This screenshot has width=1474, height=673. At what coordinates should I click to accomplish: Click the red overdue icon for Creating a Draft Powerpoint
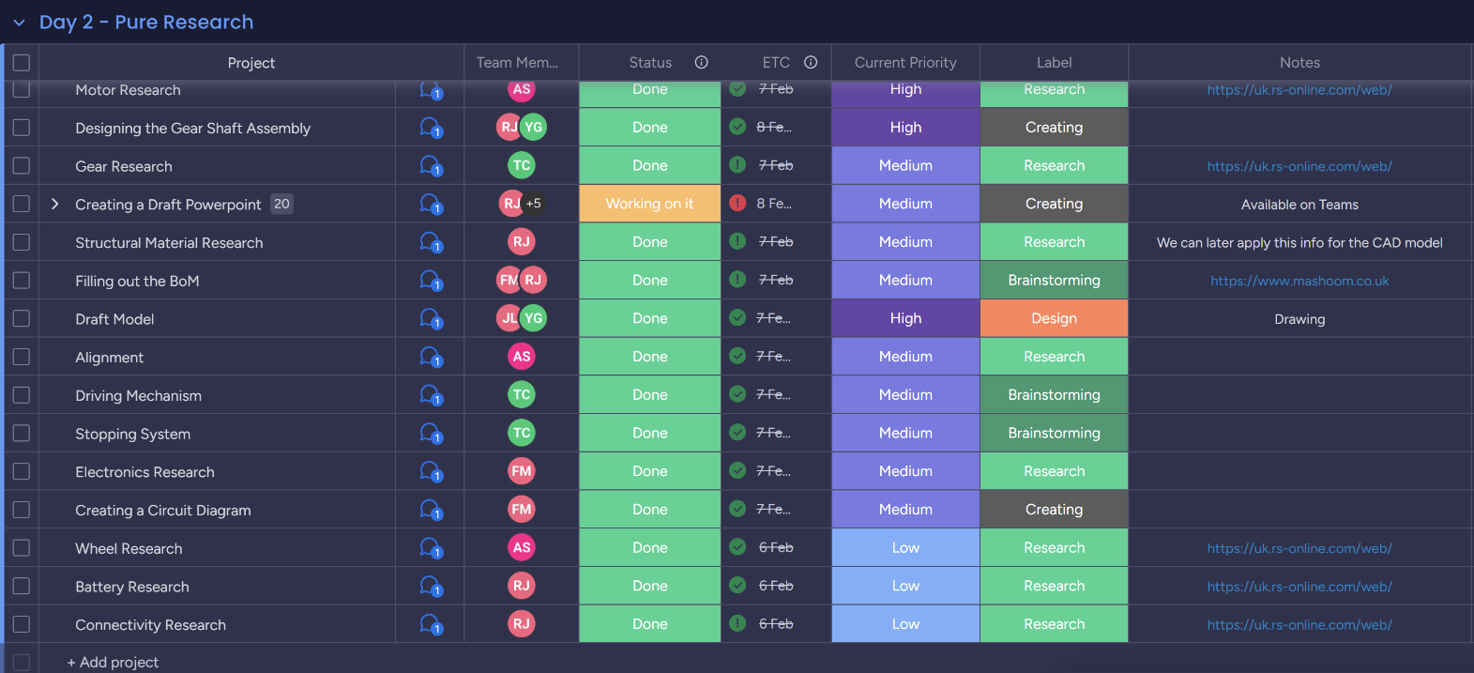737,203
